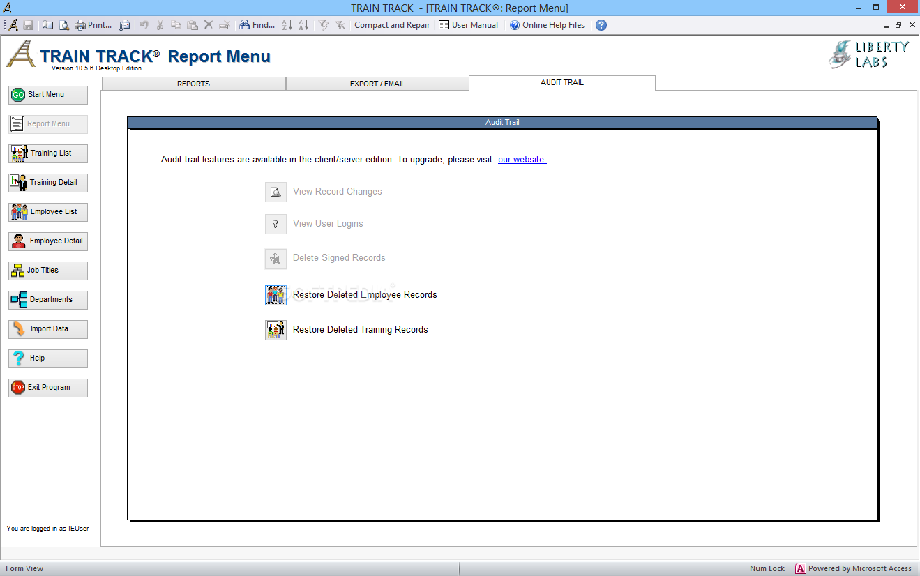Click the Access design icon in toolbar
920x576 pixels.
pyautogui.click(x=14, y=25)
